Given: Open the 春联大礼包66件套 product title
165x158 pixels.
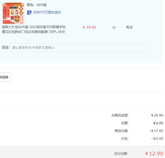Looking at the screenshot, I should (x=34, y=29).
